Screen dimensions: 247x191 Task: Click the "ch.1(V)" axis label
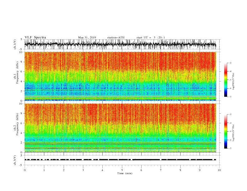click(15, 44)
